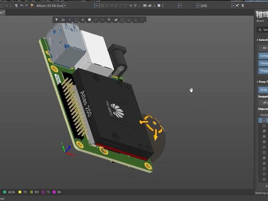
Task: Click the 'Grids' snap button
Action: pyautogui.click(x=263, y=89)
